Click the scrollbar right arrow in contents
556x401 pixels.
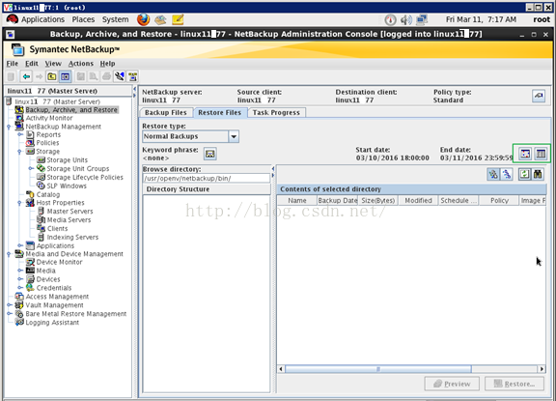click(x=542, y=369)
